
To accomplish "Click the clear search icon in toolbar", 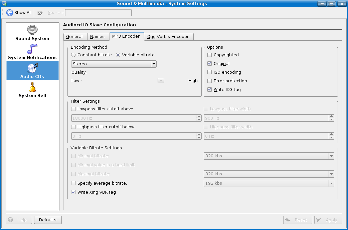I will pos(40,13).
